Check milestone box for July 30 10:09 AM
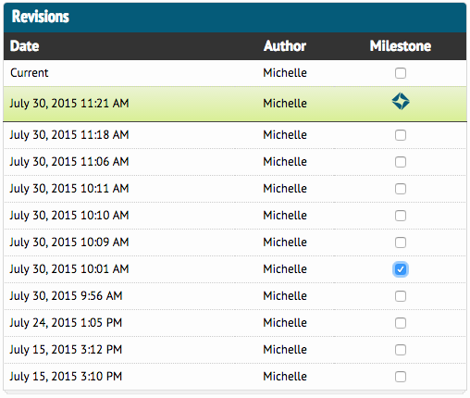This screenshot has height=398, width=470. [401, 243]
